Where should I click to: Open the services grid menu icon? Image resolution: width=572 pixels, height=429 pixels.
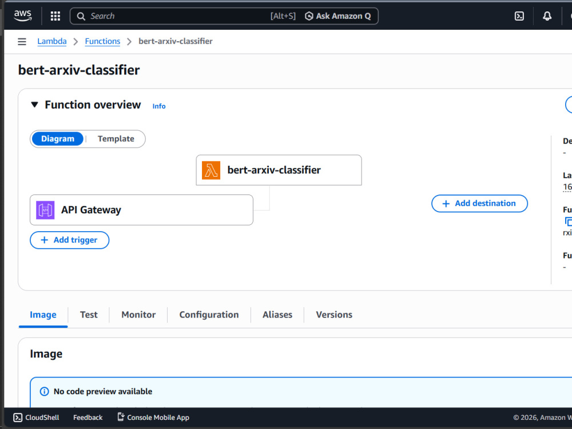click(x=55, y=16)
